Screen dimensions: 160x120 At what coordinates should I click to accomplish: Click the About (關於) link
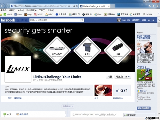9,98
